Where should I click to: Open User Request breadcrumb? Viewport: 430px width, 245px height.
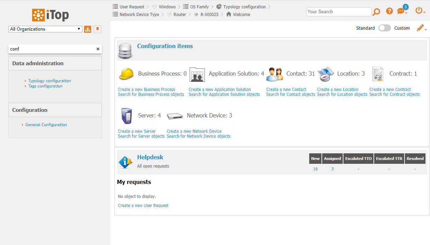pyautogui.click(x=132, y=7)
